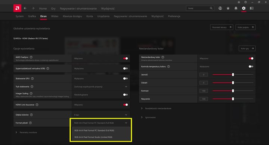Viewport: 269px width, 145px height.
Task: Show help for HDMI Link Assurance
Action: click(x=37, y=105)
